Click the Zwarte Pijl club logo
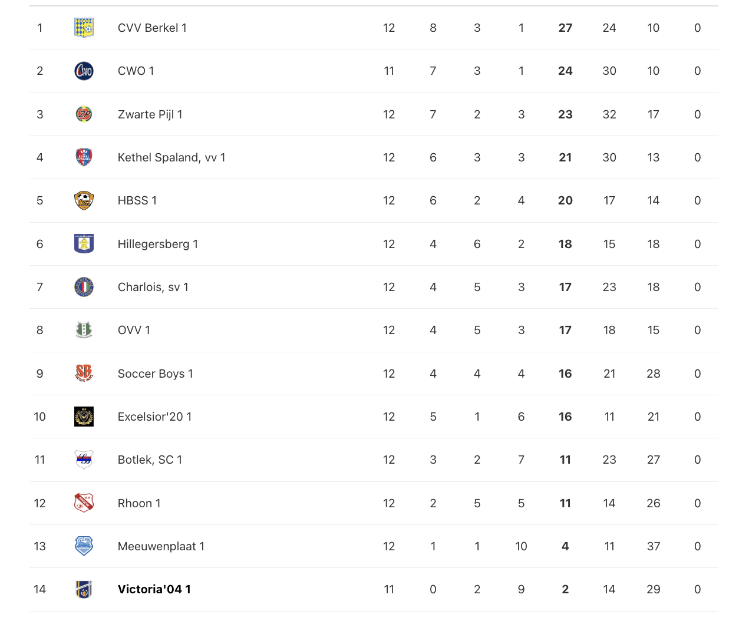The height and width of the screenshot is (621, 739). click(x=84, y=114)
